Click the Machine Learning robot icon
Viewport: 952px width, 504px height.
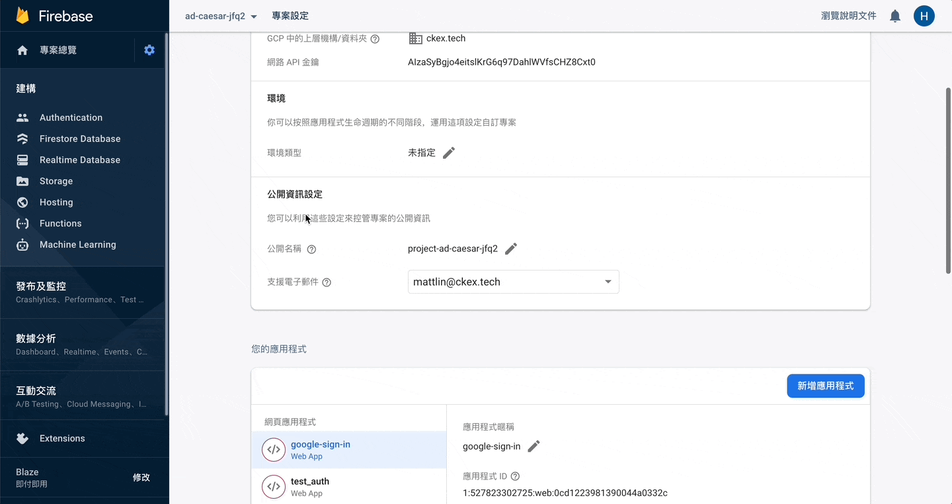tap(22, 245)
